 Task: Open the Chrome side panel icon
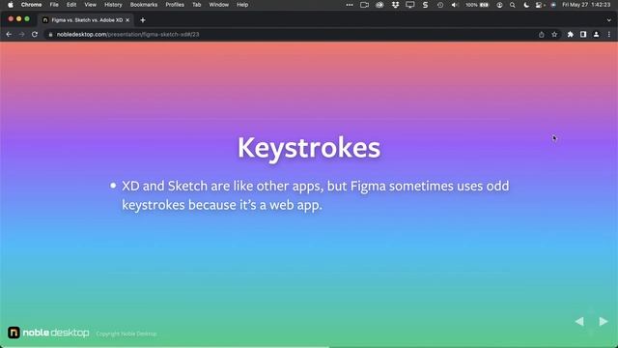[583, 35]
